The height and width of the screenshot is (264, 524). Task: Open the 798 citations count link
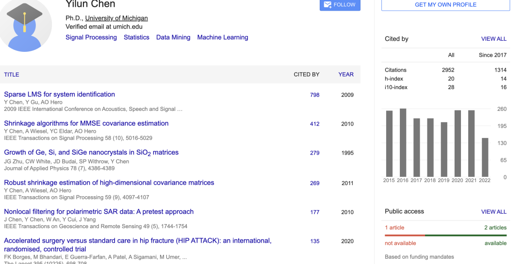[315, 95]
